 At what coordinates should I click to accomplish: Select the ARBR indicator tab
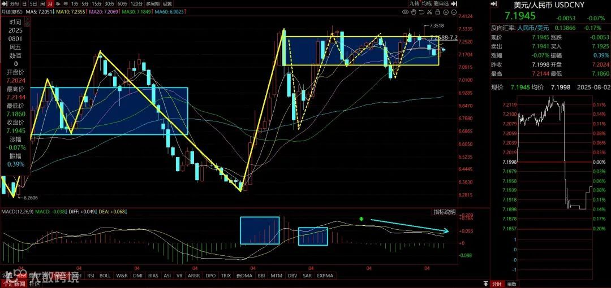[193, 276]
